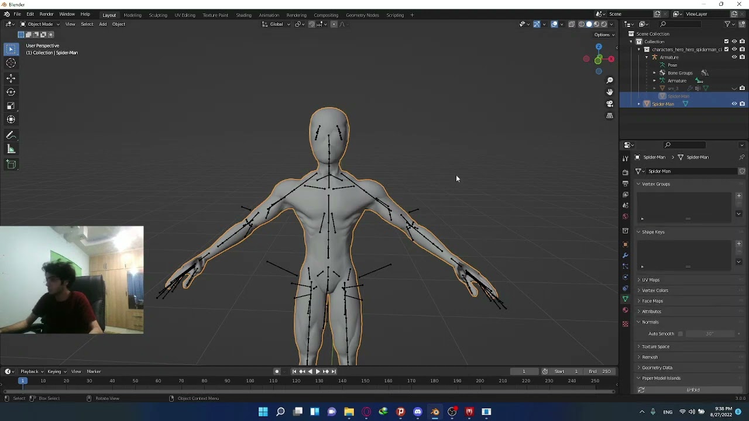Screen dimensions: 749x421
Task: Choose the Transform tool
Action: [x=11, y=119]
